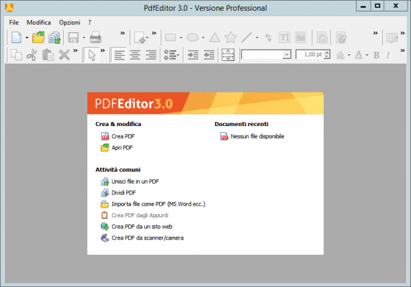Click the Copy icon

click(x=16, y=55)
